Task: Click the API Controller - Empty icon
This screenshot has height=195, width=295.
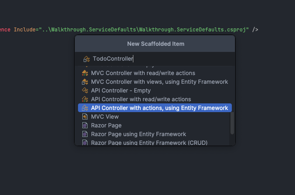Action: pyautogui.click(x=85, y=90)
